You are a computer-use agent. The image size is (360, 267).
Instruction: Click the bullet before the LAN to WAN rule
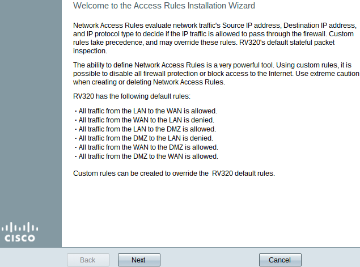[76, 111]
